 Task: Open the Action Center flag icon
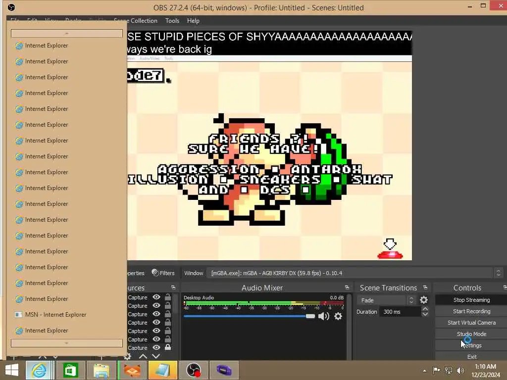point(436,370)
